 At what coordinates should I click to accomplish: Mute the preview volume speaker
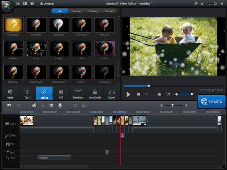(177, 94)
